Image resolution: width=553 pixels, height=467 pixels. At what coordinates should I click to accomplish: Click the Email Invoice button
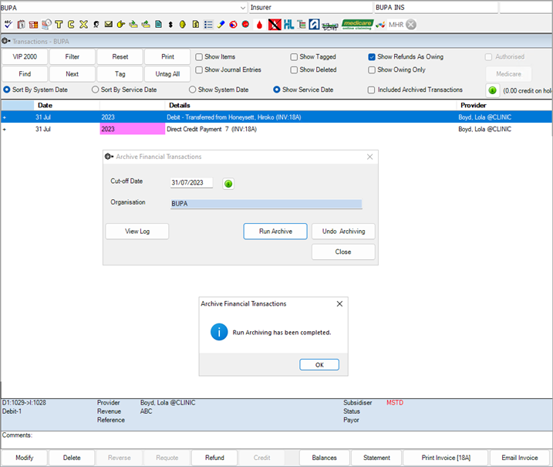pos(520,458)
